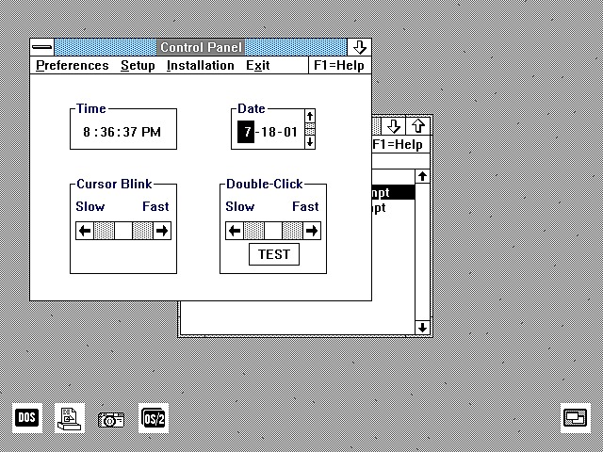Speed up cursor blink with the right arrow

[162, 231]
